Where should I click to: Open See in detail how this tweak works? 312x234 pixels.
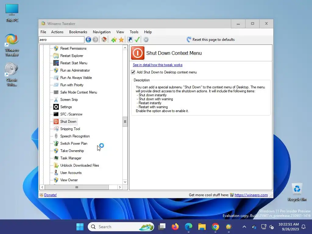point(158,65)
